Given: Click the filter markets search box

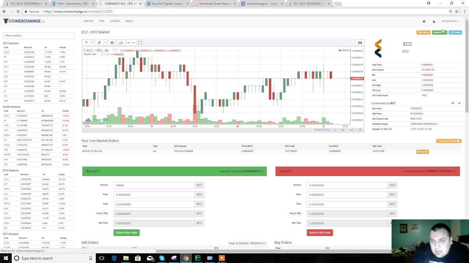Looking at the screenshot, I should (x=38, y=35).
